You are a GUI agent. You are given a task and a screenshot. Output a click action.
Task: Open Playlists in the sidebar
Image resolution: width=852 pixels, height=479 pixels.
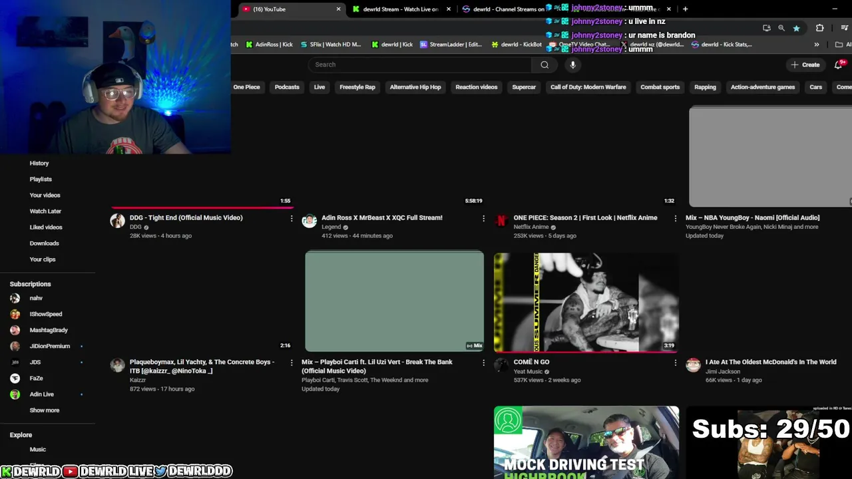pos(41,179)
